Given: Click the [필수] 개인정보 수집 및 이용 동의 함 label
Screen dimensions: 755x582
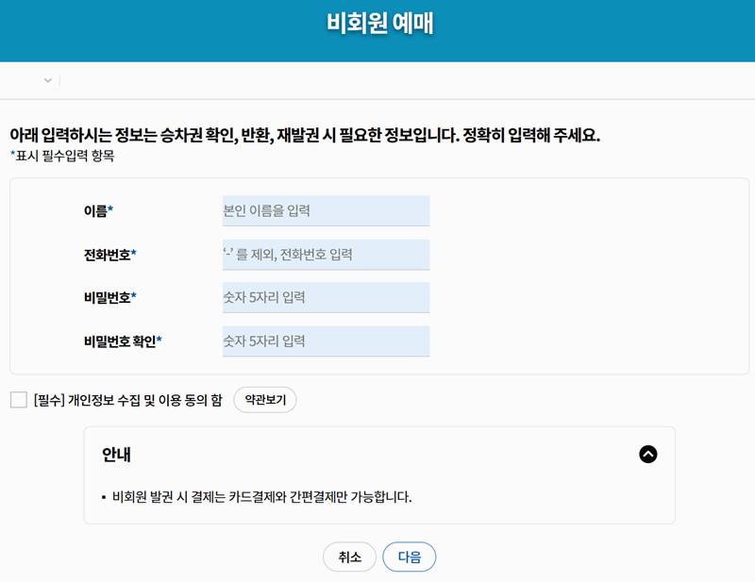Looking at the screenshot, I should (128, 400).
